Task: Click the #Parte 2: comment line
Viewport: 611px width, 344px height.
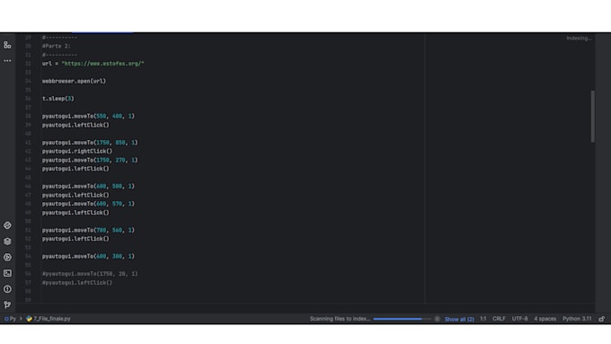Action: point(57,46)
